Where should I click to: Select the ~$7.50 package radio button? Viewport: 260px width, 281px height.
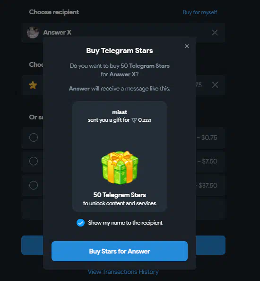34,161
